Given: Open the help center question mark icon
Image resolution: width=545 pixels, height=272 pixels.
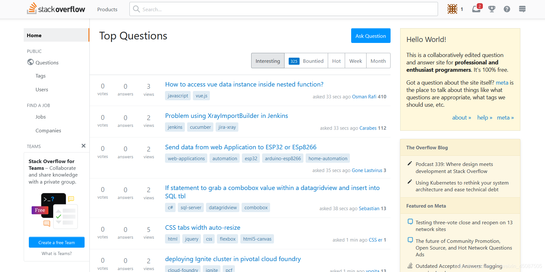Looking at the screenshot, I should (507, 9).
